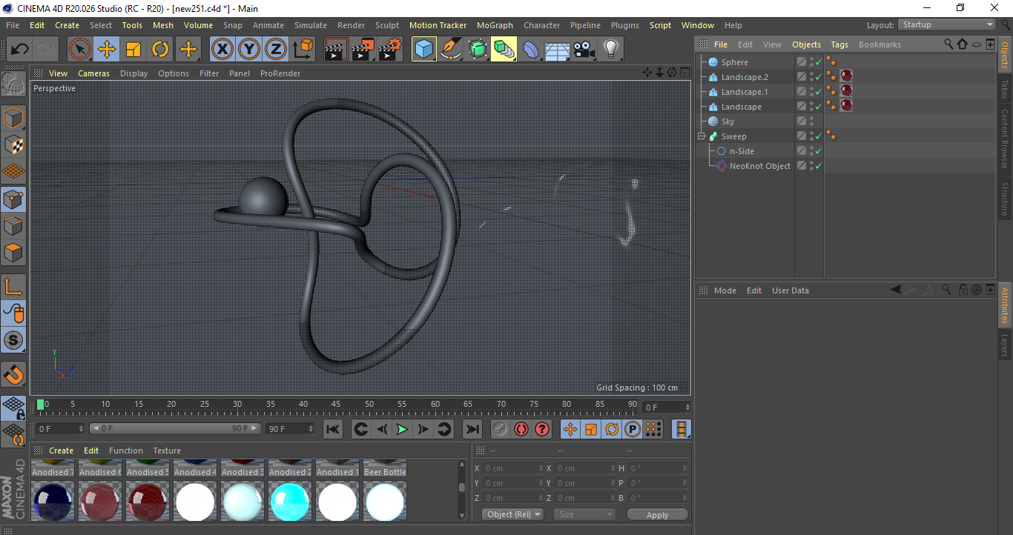Open material manager Create menu
Screen dimensions: 1013x535
point(61,451)
